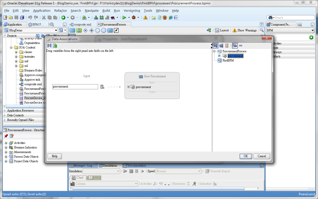Viewport: 318px width, 199px height.
Task: Click red Debug bug icon
Action: (134, 18)
